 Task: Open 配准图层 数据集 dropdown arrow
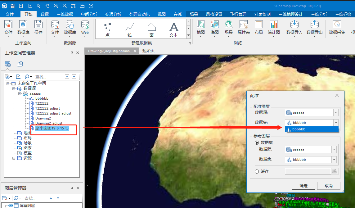point(336,123)
